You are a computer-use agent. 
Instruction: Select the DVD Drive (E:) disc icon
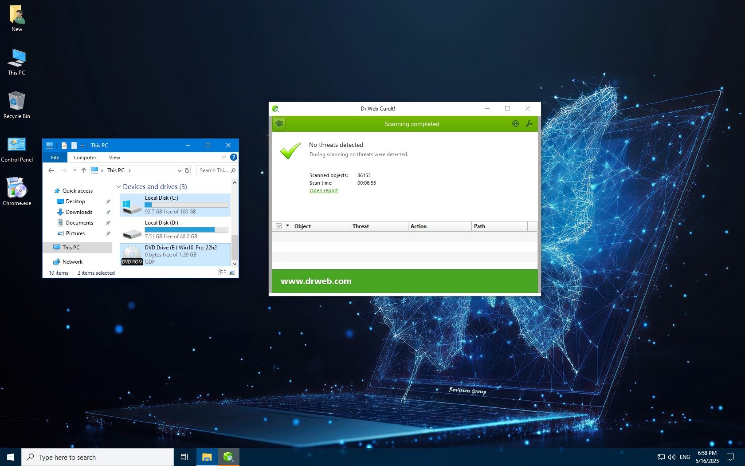point(132,255)
